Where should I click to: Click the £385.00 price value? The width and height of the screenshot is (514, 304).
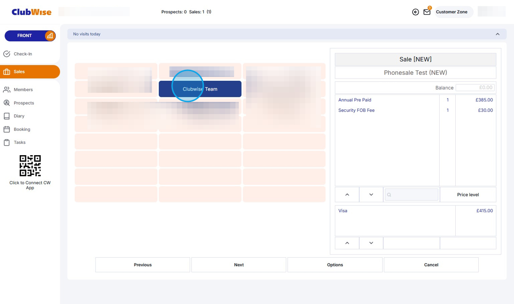coord(484,100)
